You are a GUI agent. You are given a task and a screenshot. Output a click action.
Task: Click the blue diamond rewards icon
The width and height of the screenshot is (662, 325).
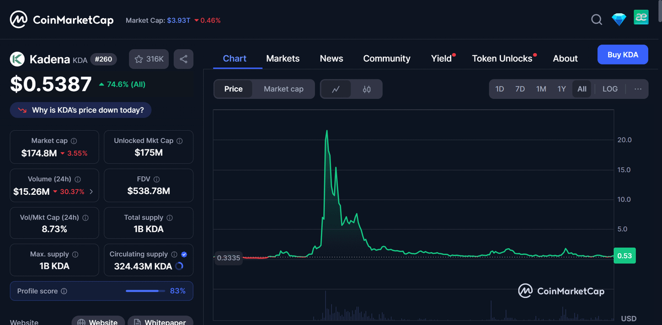[x=619, y=19]
